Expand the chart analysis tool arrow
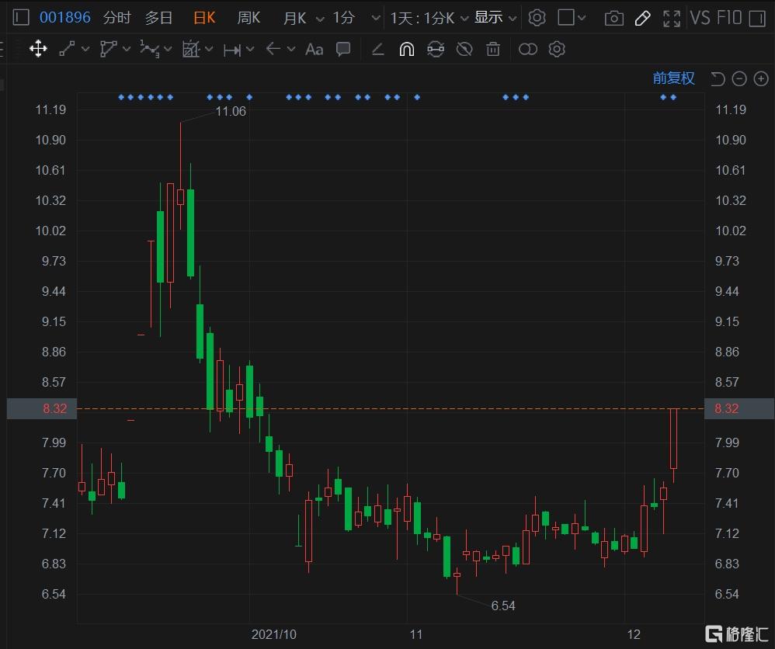 point(209,49)
